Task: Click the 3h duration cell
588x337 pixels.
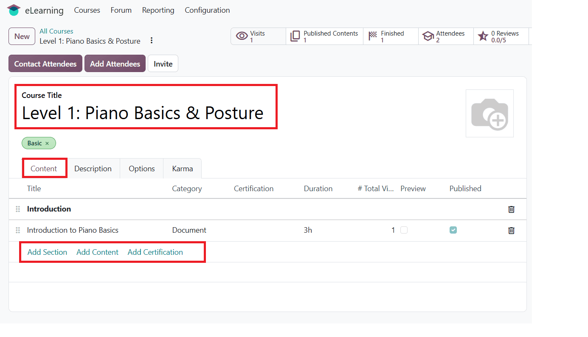Action: 308,230
